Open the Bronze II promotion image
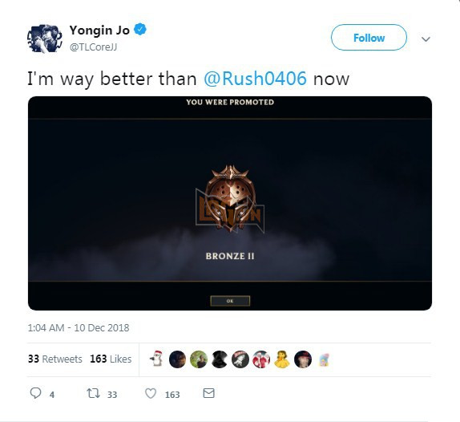Viewport: 460px width, 422px height. click(230, 203)
